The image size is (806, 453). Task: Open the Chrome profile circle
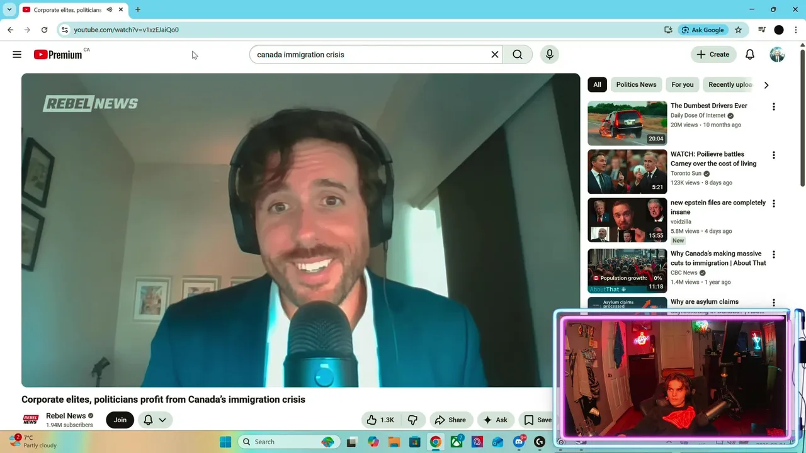(779, 30)
